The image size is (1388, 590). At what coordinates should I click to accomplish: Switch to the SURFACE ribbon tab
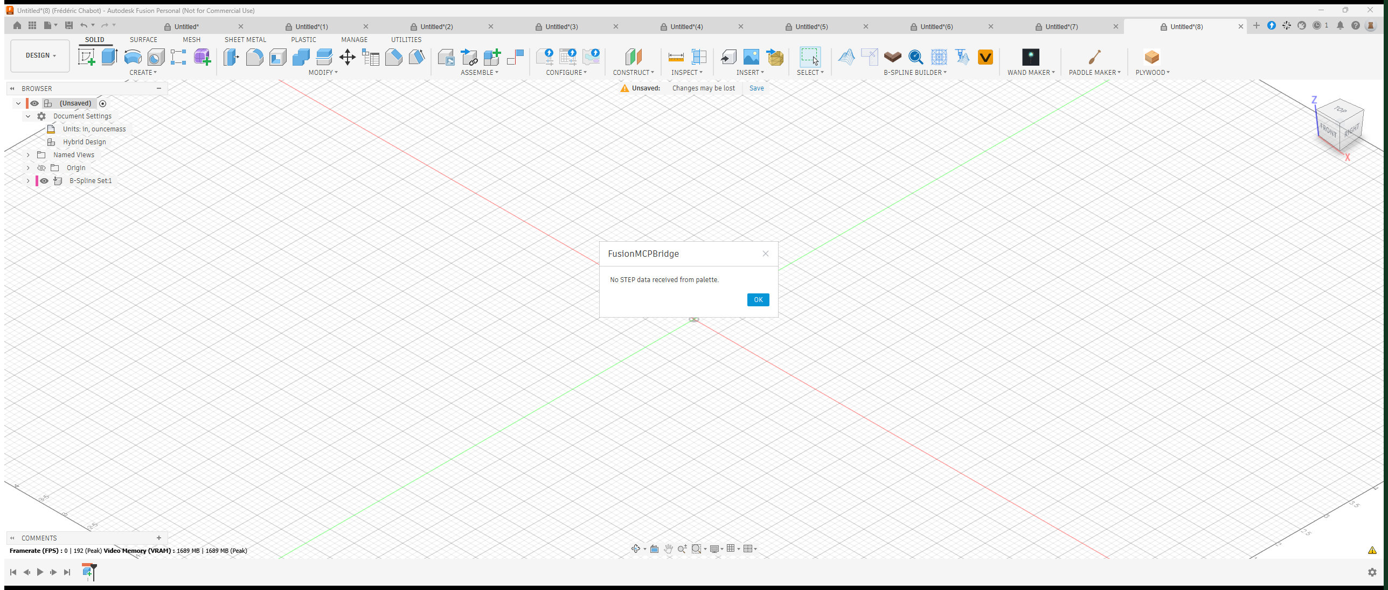click(143, 40)
